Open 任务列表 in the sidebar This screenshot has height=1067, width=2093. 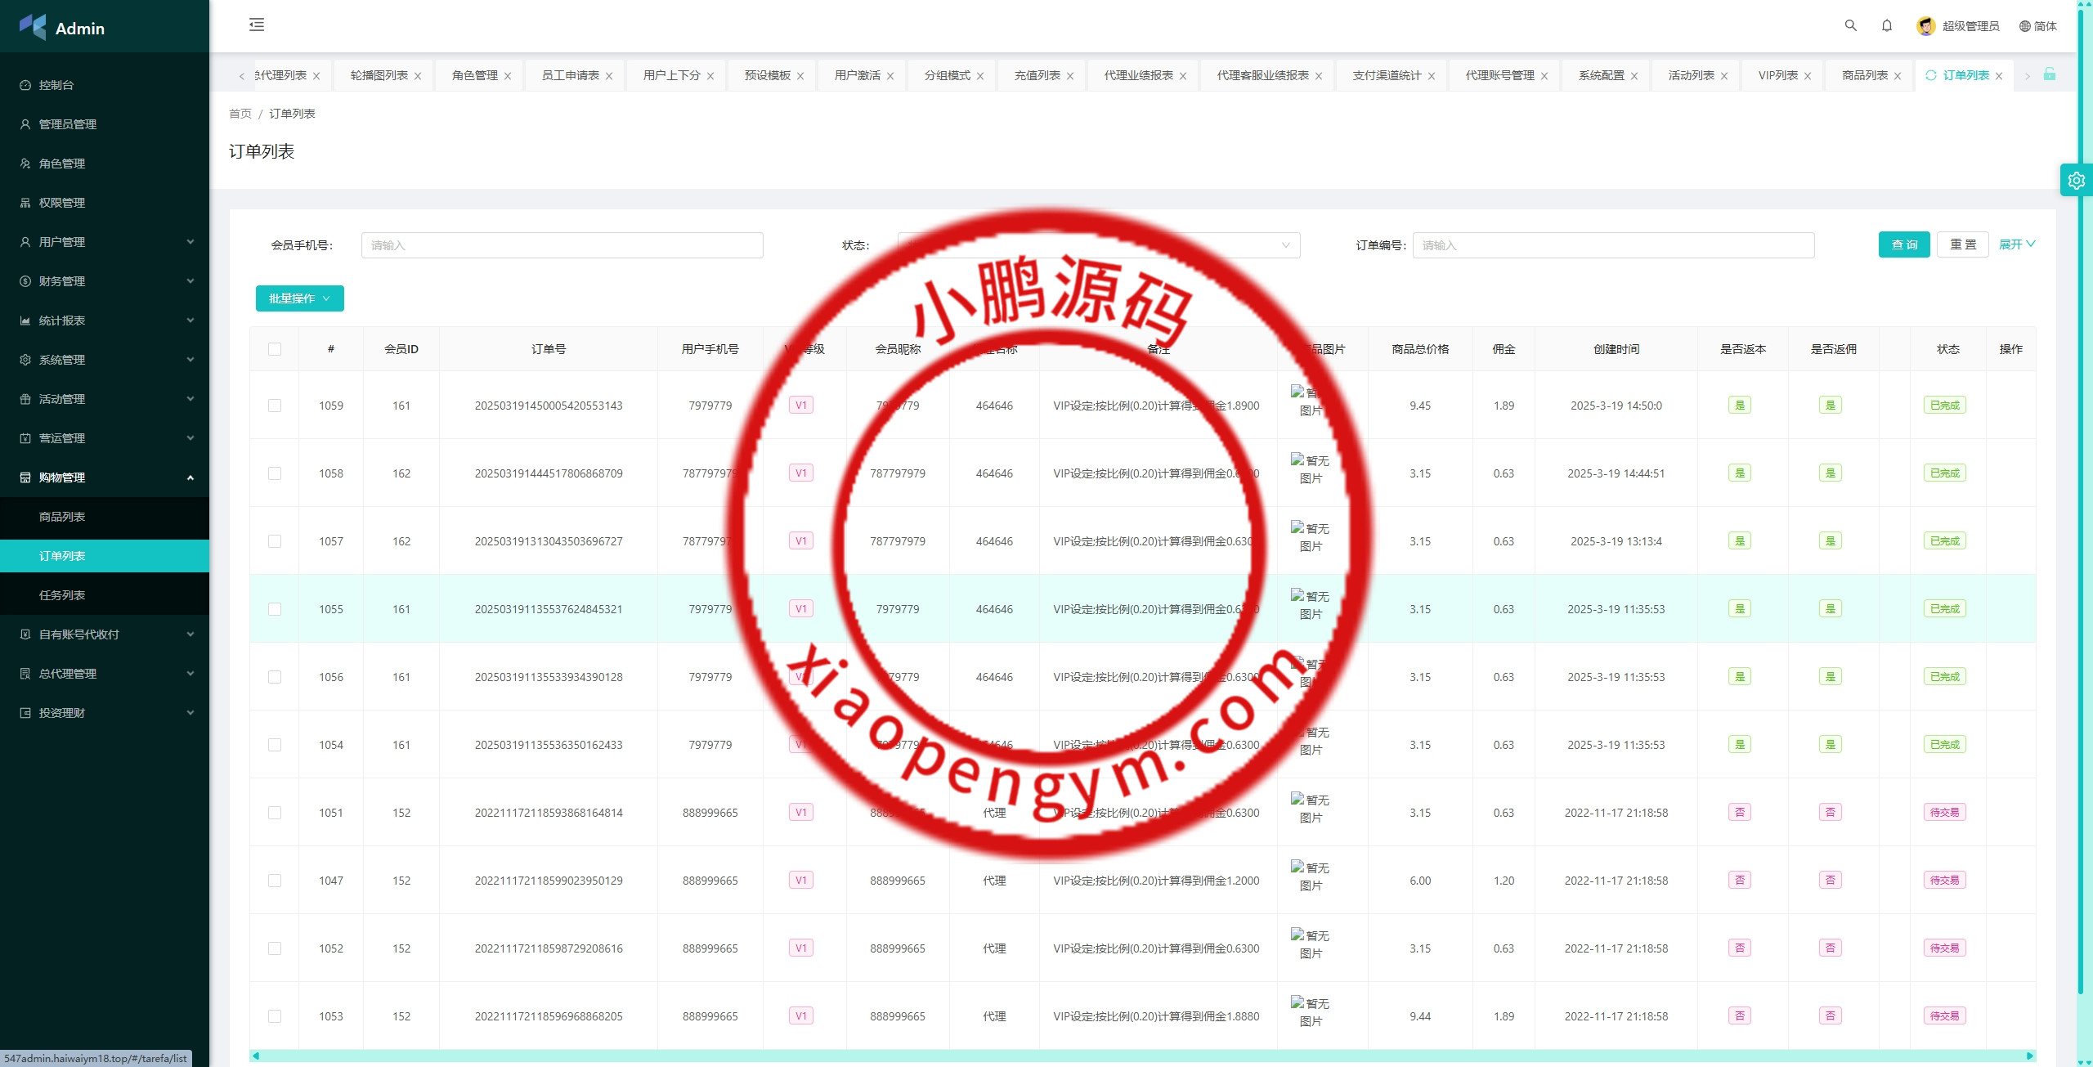tap(62, 595)
